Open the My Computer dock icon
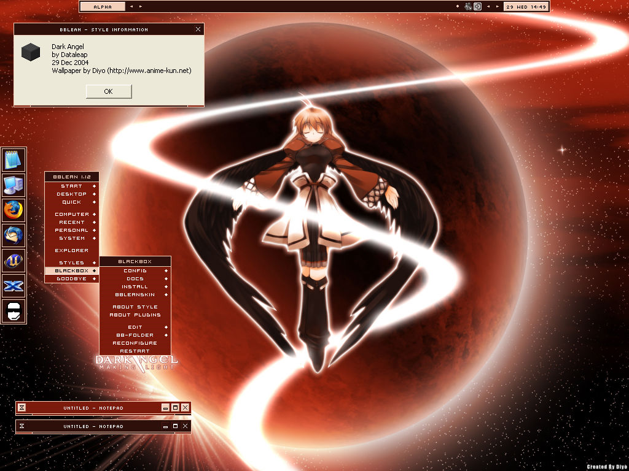 pos(14,185)
